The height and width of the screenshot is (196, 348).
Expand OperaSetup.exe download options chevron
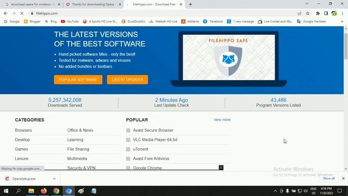click(x=54, y=179)
